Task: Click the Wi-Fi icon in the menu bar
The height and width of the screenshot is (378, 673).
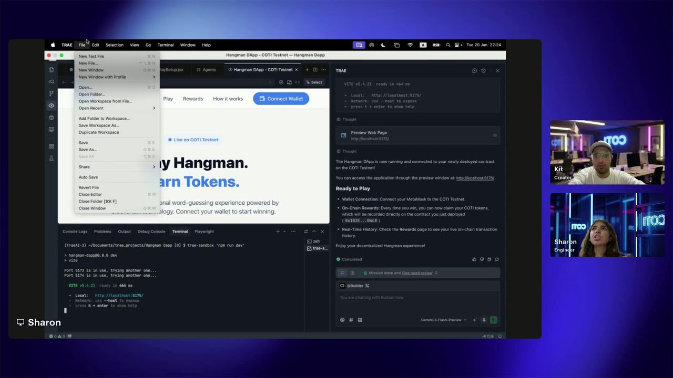Action: 410,45
